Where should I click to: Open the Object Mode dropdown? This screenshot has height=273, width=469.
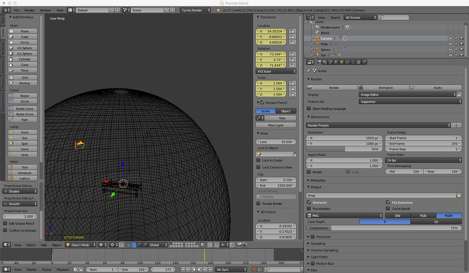point(80,245)
